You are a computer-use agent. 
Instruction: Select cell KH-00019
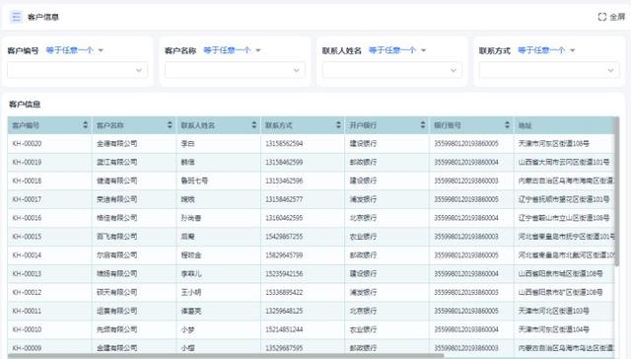(x=27, y=162)
